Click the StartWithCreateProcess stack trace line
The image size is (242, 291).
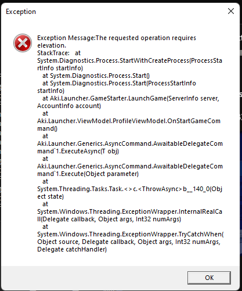129,60
